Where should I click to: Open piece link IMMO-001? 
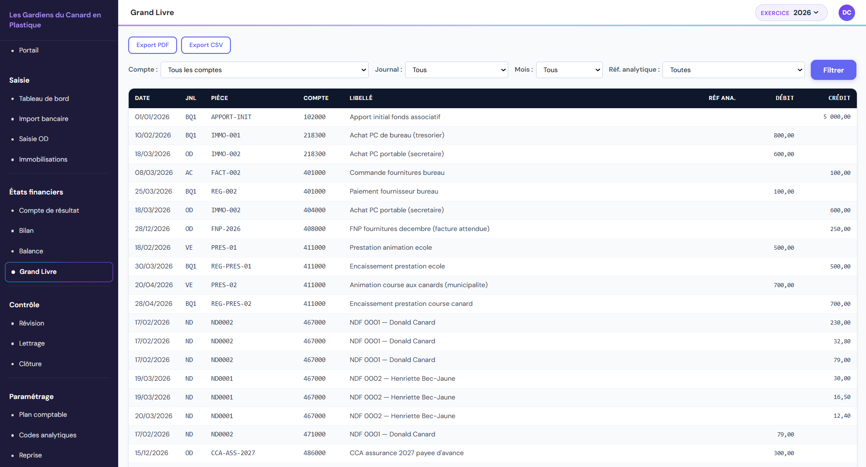point(225,136)
